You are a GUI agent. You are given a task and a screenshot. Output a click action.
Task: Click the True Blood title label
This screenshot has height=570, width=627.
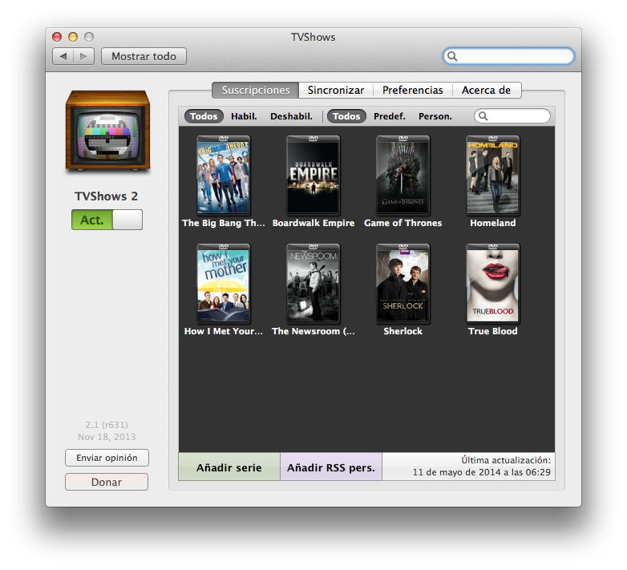click(x=493, y=331)
